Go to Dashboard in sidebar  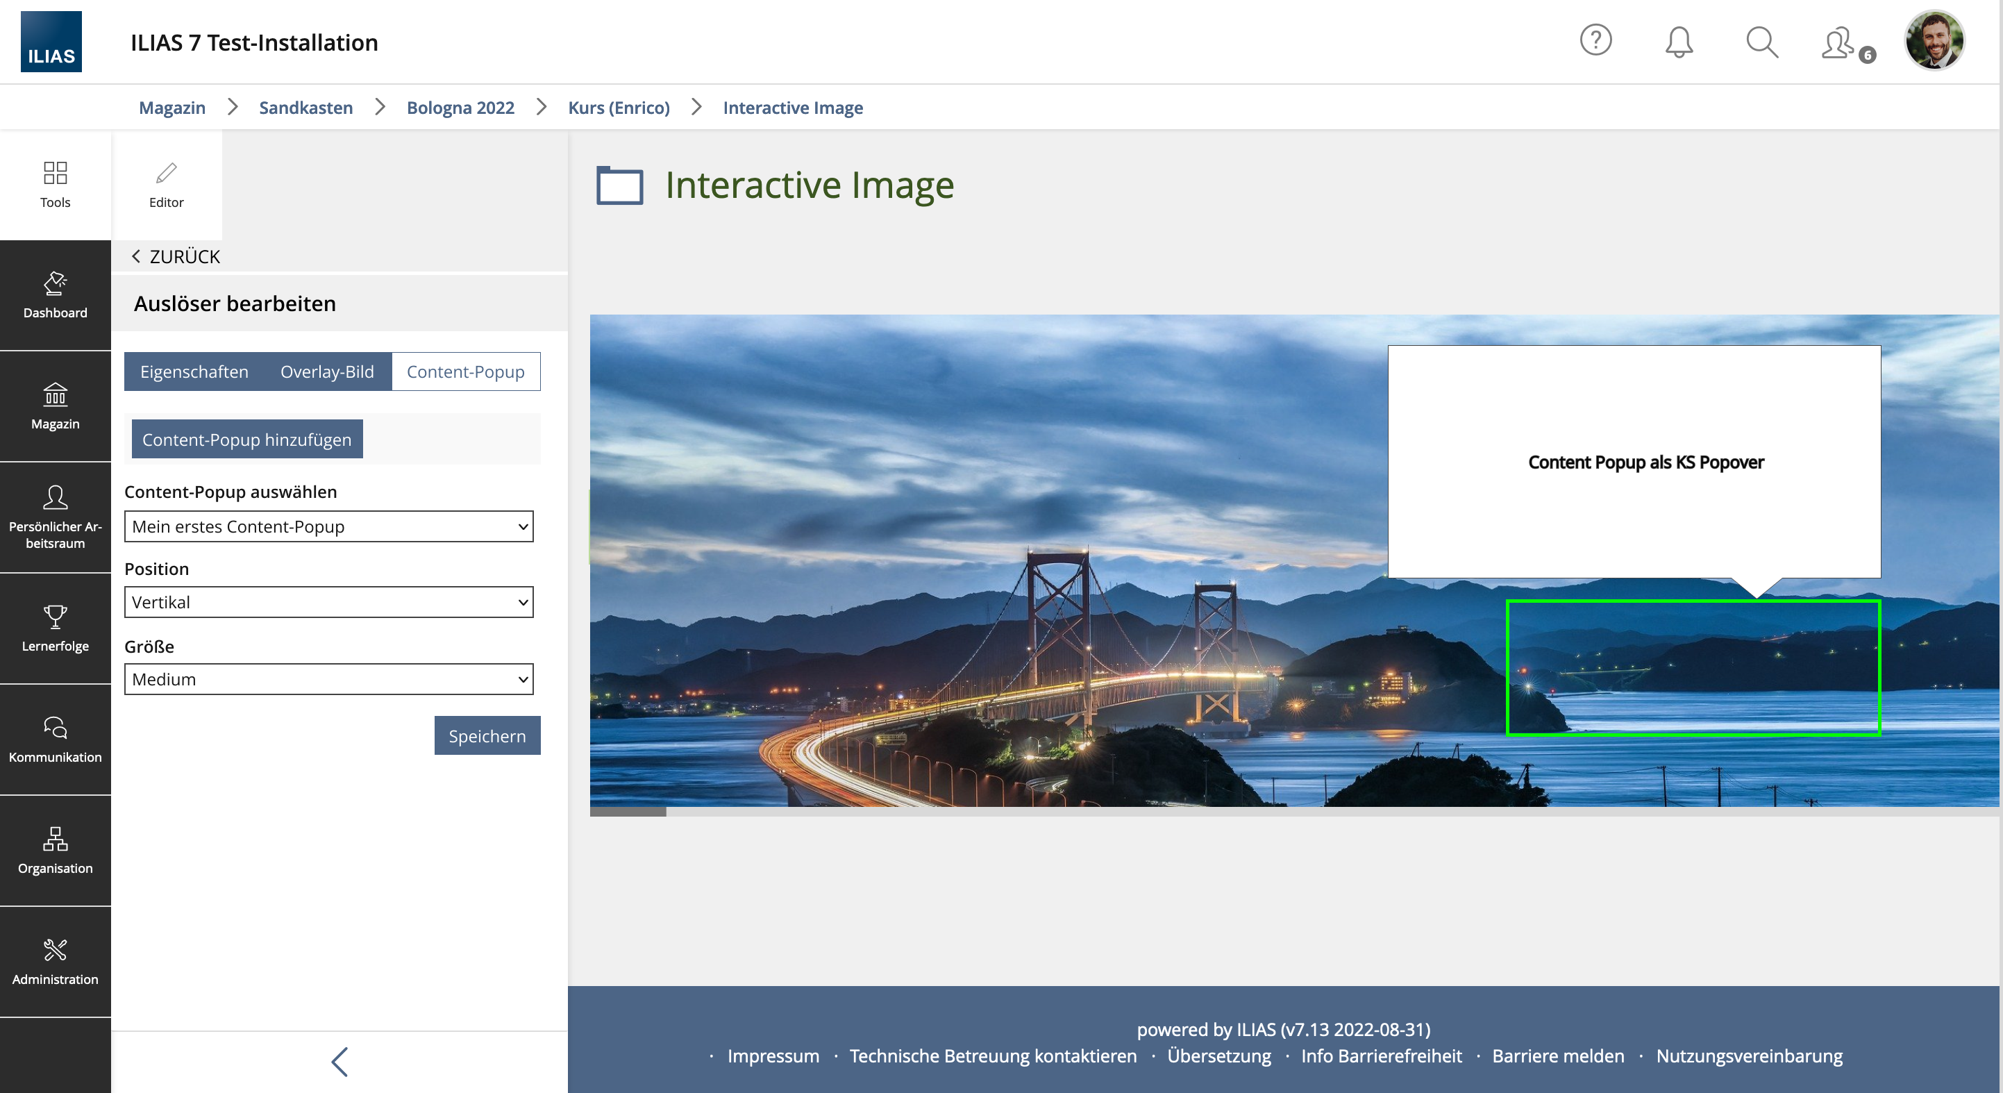[56, 295]
